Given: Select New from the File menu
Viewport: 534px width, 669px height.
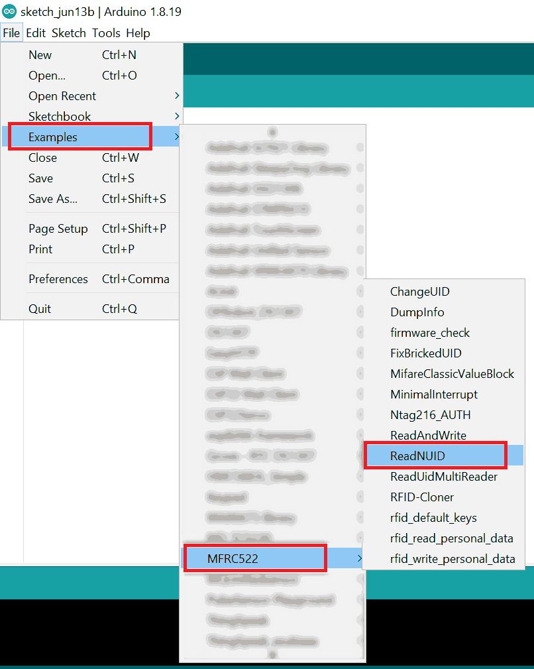Looking at the screenshot, I should tap(40, 55).
